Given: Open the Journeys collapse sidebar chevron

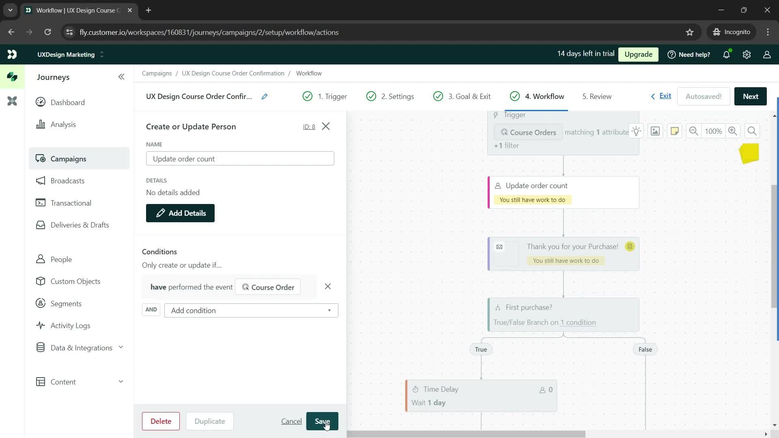Looking at the screenshot, I should [122, 77].
